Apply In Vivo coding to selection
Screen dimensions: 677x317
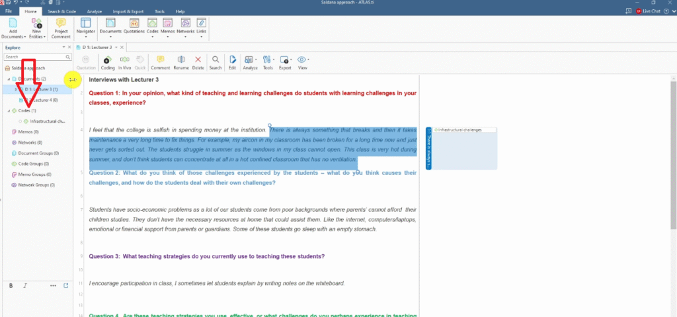point(124,61)
